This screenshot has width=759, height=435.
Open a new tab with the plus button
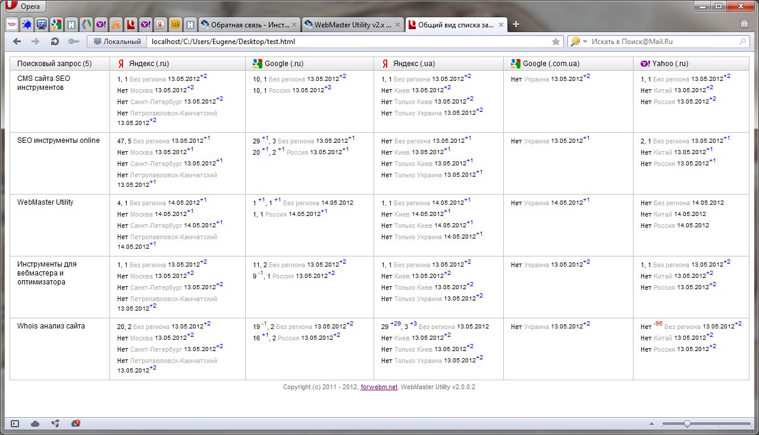point(516,24)
